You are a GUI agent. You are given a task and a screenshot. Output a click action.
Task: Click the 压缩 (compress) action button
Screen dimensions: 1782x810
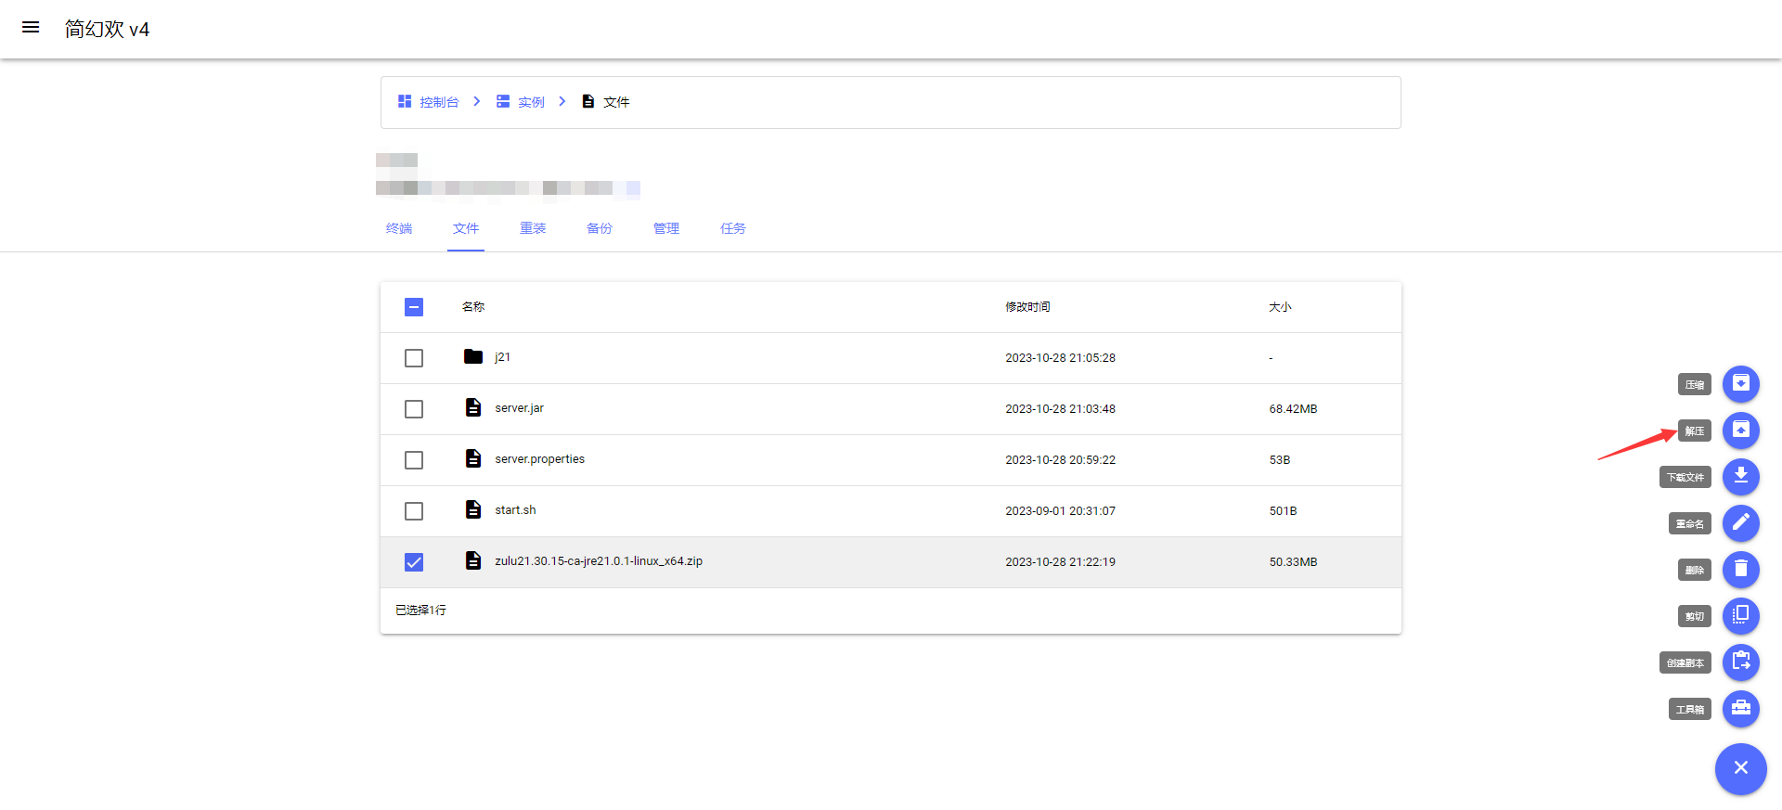[x=1740, y=384]
